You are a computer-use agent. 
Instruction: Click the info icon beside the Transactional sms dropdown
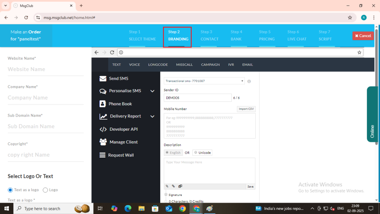(x=249, y=81)
